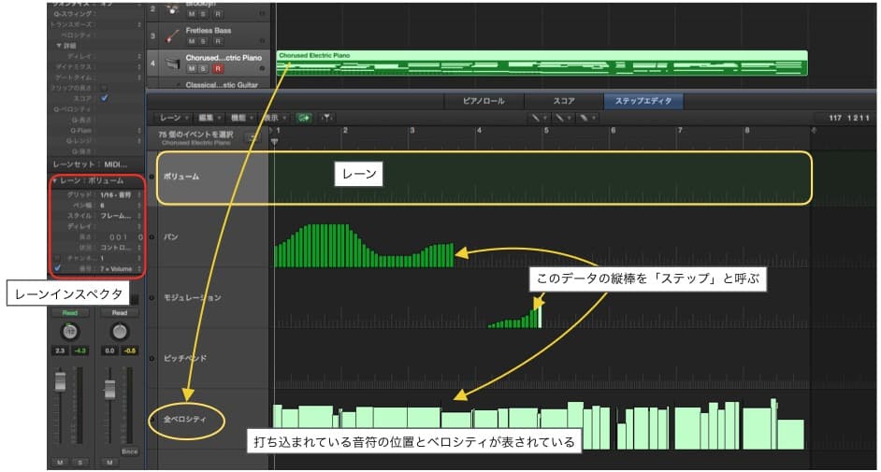
Task: Click the freeze dot on Fretless Bass track
Action: point(262,41)
